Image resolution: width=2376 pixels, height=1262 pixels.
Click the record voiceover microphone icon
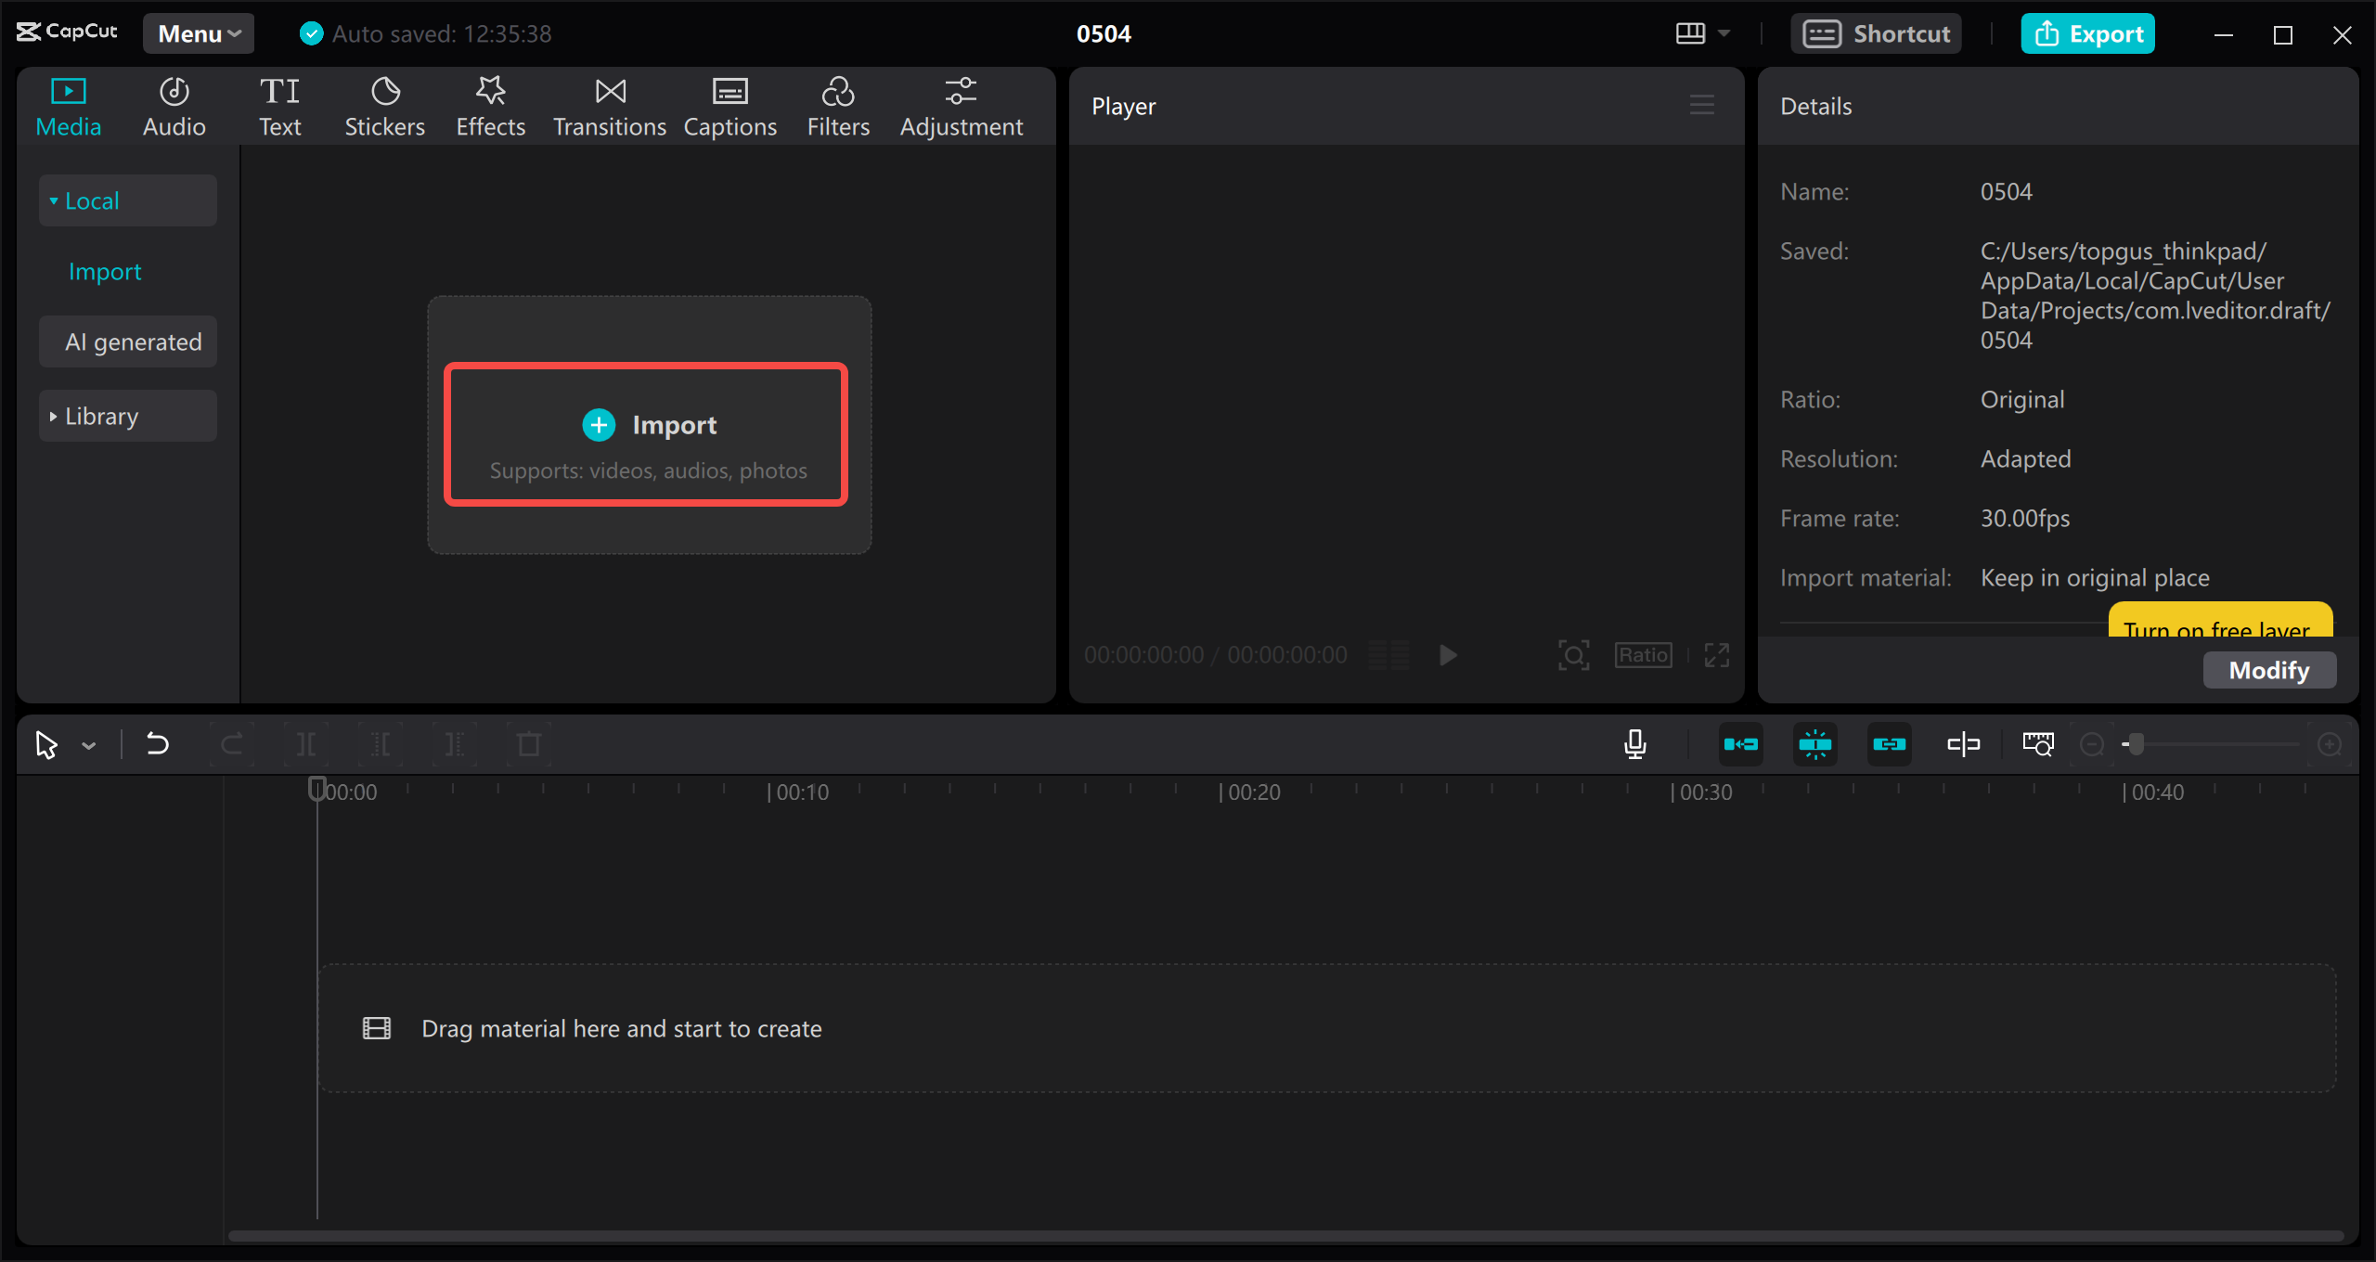(x=1635, y=743)
